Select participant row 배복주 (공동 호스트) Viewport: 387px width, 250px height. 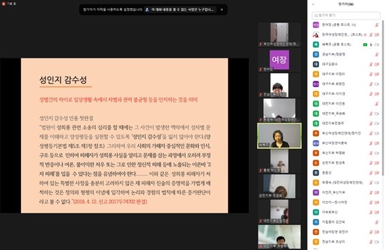click(x=346, y=45)
